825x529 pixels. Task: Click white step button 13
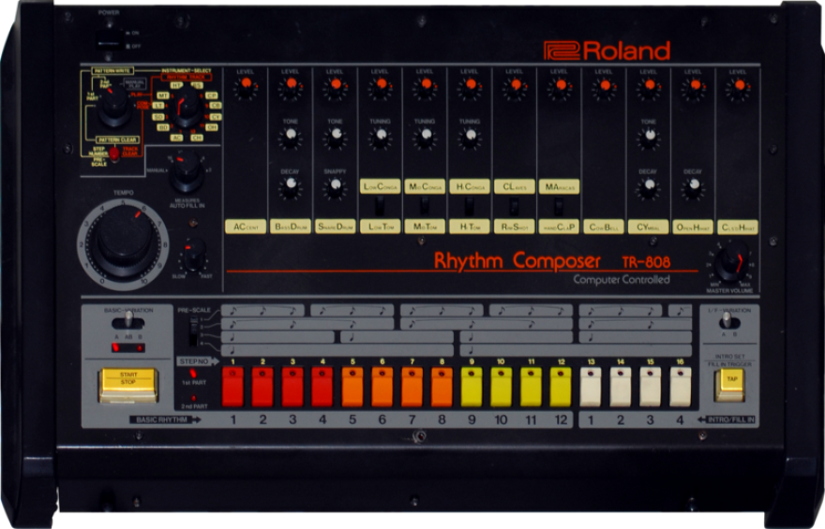point(591,388)
